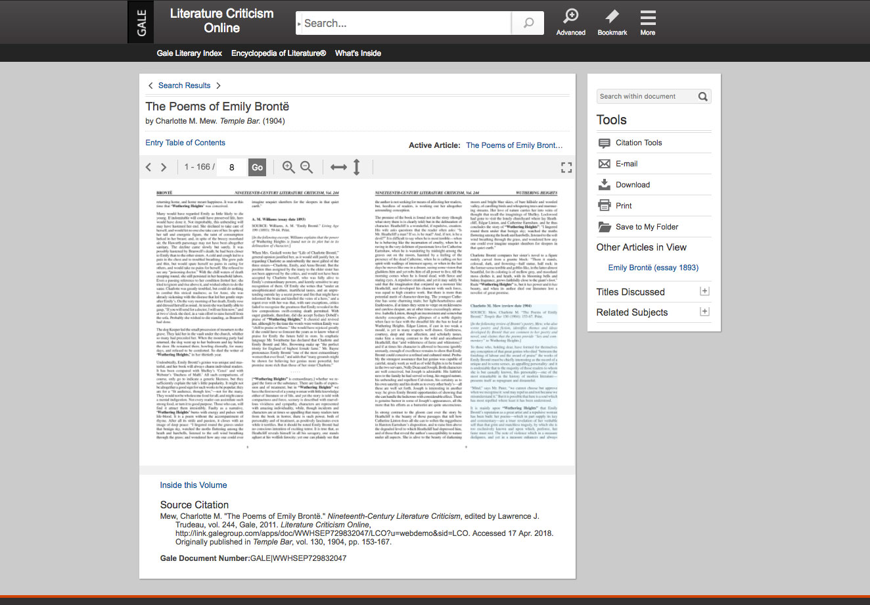Click the E-mail envelope icon
This screenshot has height=605, width=870.
coord(604,164)
